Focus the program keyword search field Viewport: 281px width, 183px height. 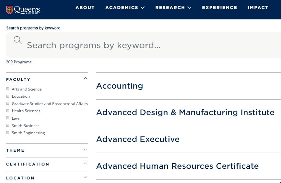point(146,45)
